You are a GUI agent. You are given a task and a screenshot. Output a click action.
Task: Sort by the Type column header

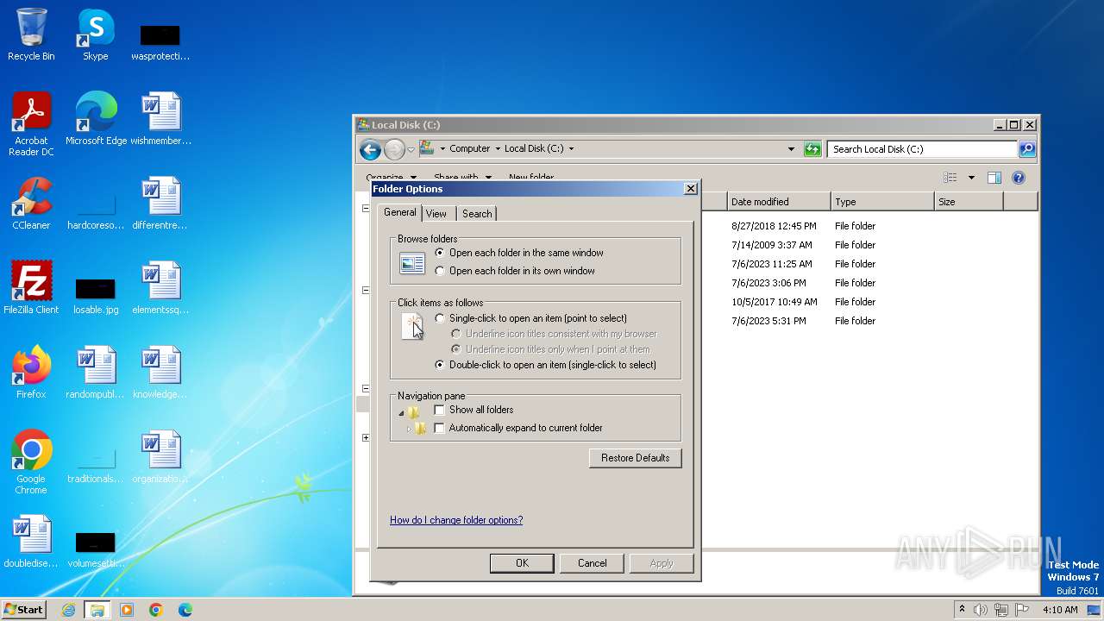point(882,202)
